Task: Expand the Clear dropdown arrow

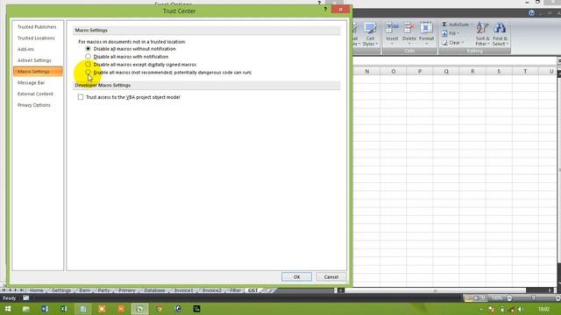Action: point(463,43)
